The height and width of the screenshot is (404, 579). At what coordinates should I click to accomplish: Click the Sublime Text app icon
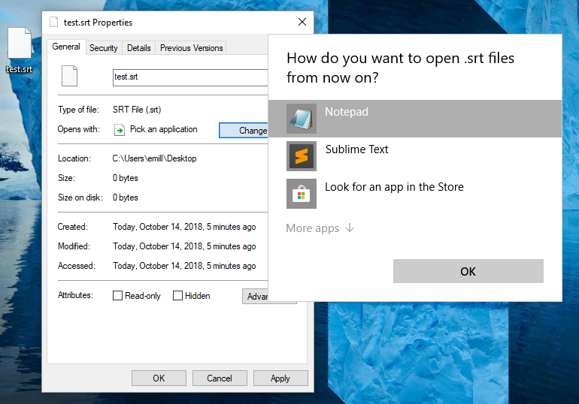tap(302, 156)
